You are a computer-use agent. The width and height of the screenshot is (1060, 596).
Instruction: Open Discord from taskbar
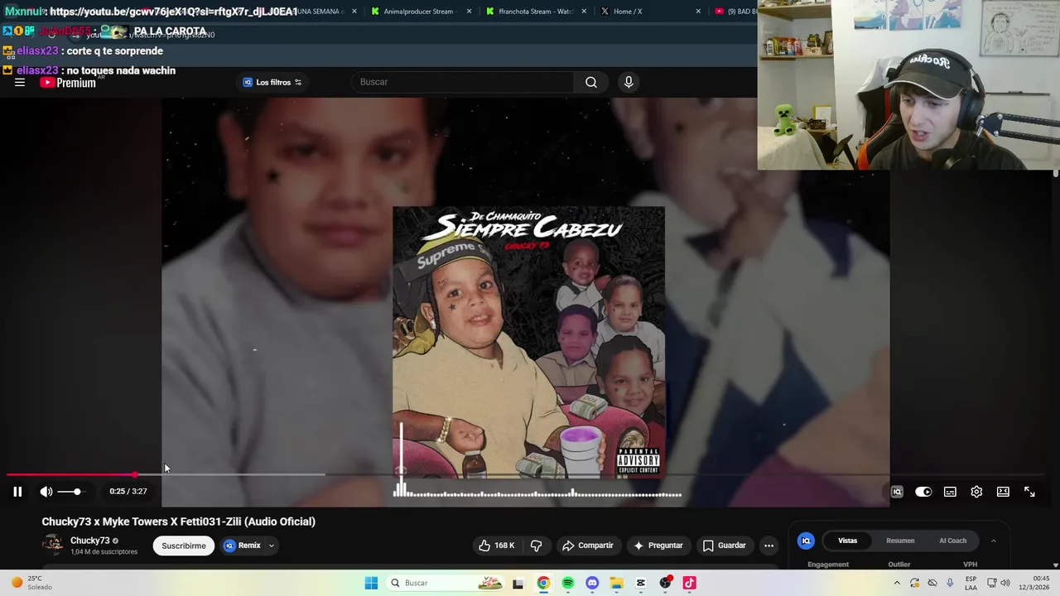tap(592, 583)
